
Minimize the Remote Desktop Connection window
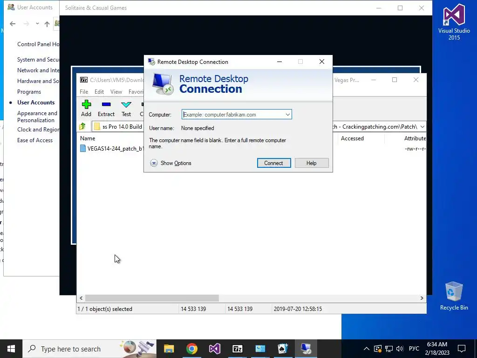tap(279, 62)
